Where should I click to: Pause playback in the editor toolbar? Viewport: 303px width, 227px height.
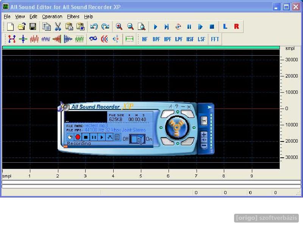click(x=189, y=26)
